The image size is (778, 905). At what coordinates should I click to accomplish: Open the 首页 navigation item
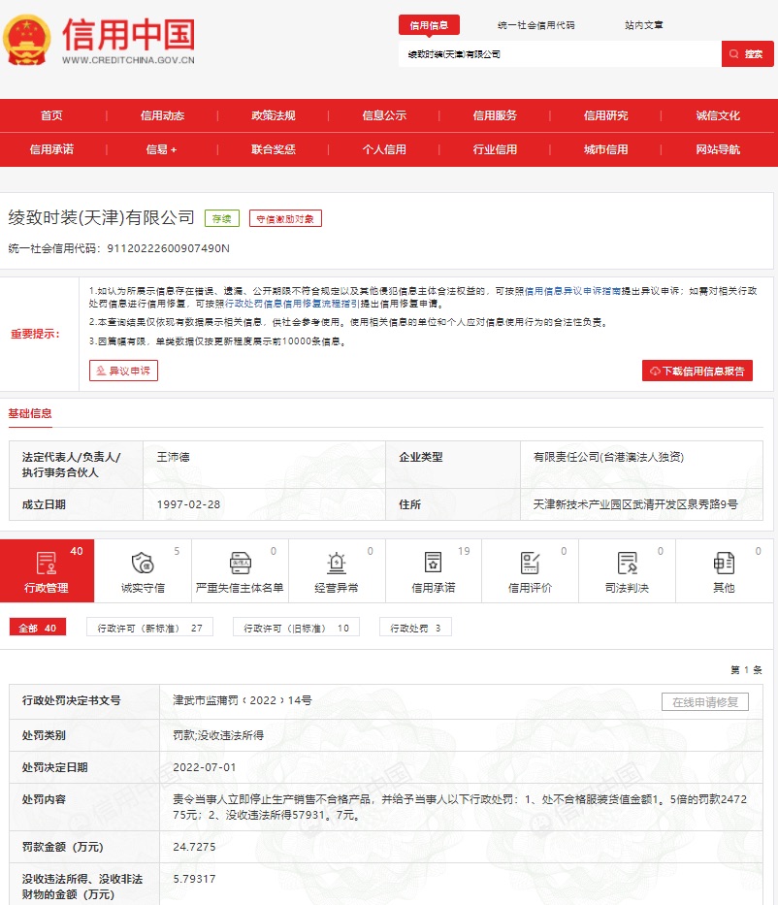tap(51, 115)
